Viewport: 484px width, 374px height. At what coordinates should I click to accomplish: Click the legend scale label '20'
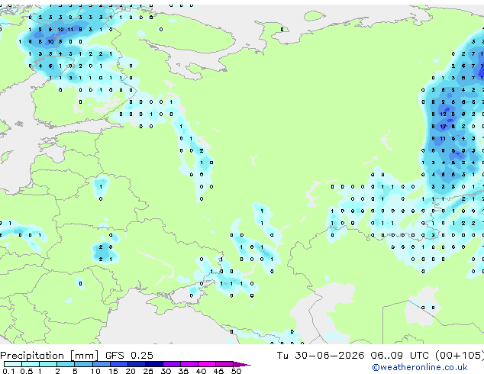(x=131, y=371)
